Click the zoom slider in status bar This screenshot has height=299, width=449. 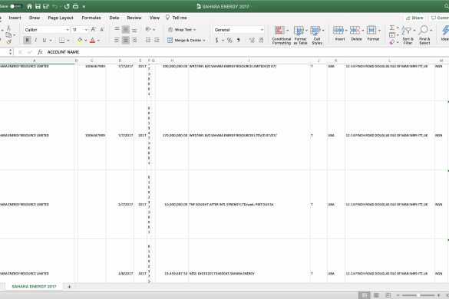(418, 295)
